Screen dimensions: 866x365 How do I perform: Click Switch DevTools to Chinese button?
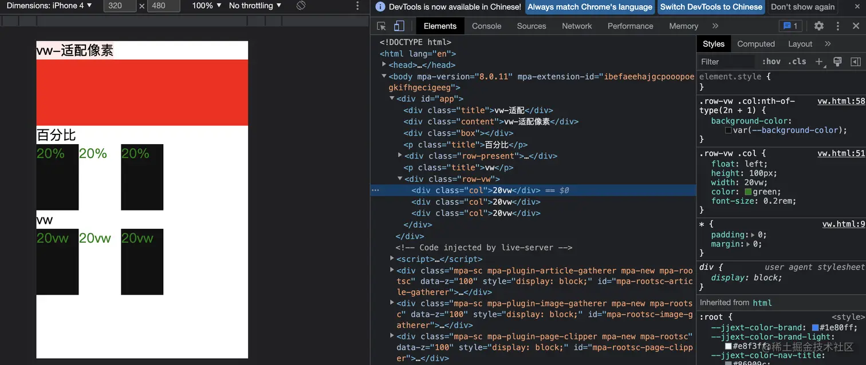tap(711, 7)
